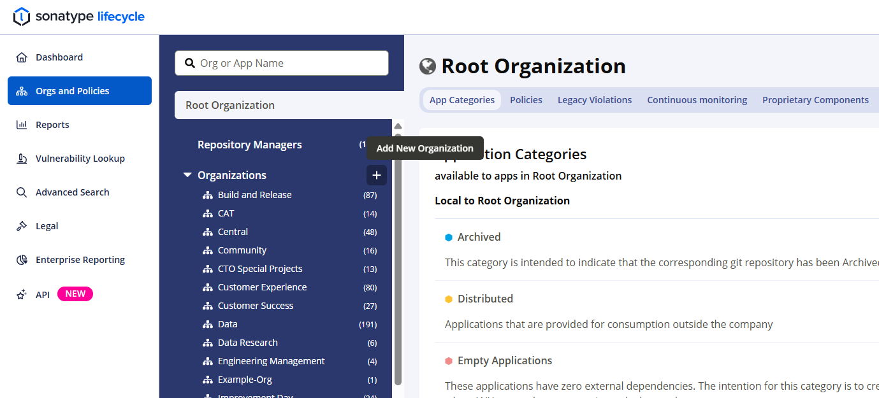
Task: Switch to the App Categories tab
Action: [462, 100]
